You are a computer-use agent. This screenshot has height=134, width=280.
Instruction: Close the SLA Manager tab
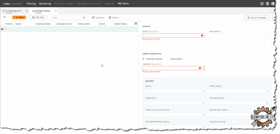point(27,11)
